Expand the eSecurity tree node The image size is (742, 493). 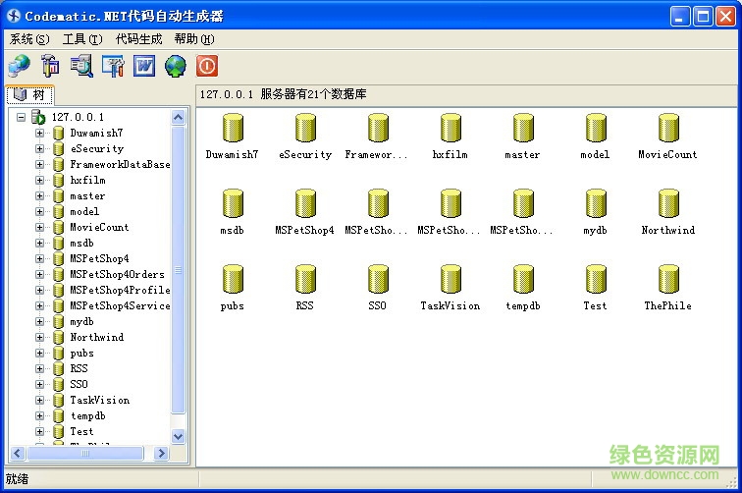tap(39, 148)
